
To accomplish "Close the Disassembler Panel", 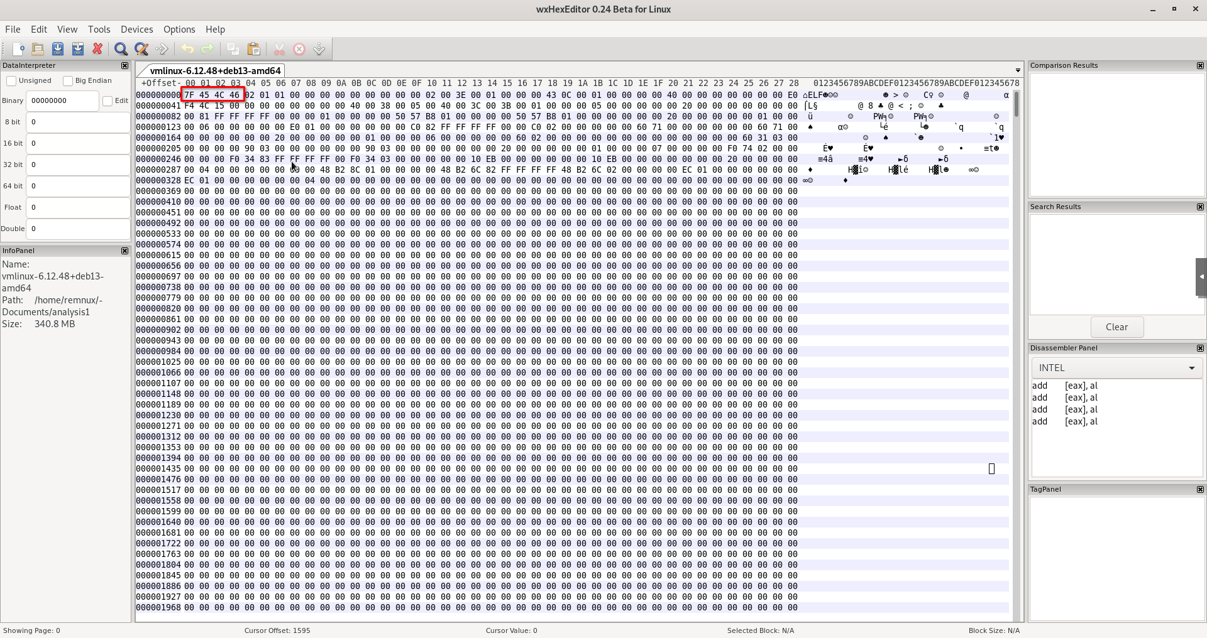I will (1200, 348).
